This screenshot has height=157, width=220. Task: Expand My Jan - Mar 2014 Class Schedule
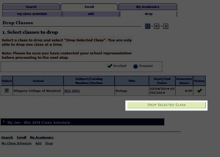(4, 122)
